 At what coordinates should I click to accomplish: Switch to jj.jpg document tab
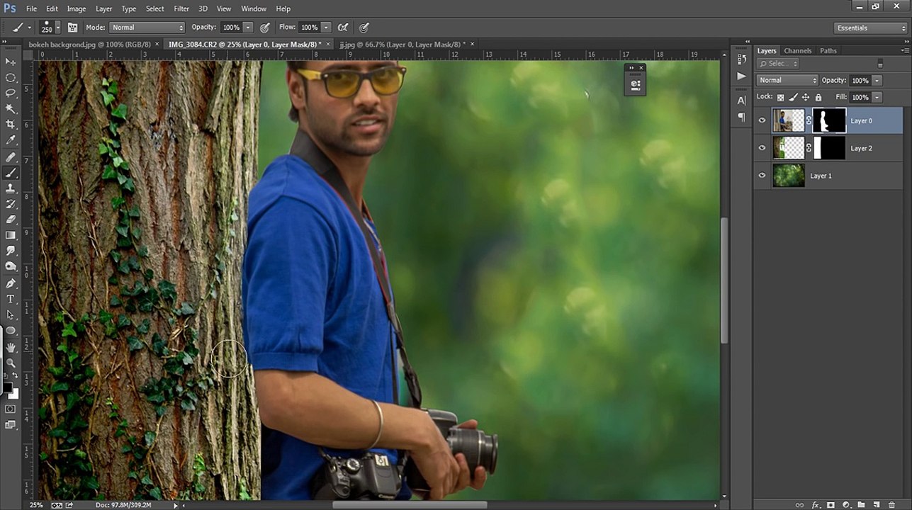coord(402,45)
